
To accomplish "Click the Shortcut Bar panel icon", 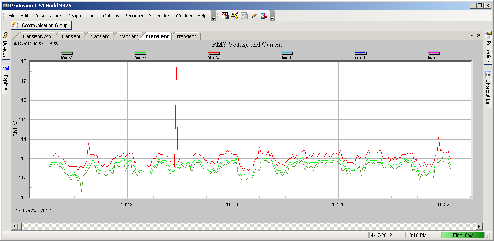I will (x=488, y=74).
